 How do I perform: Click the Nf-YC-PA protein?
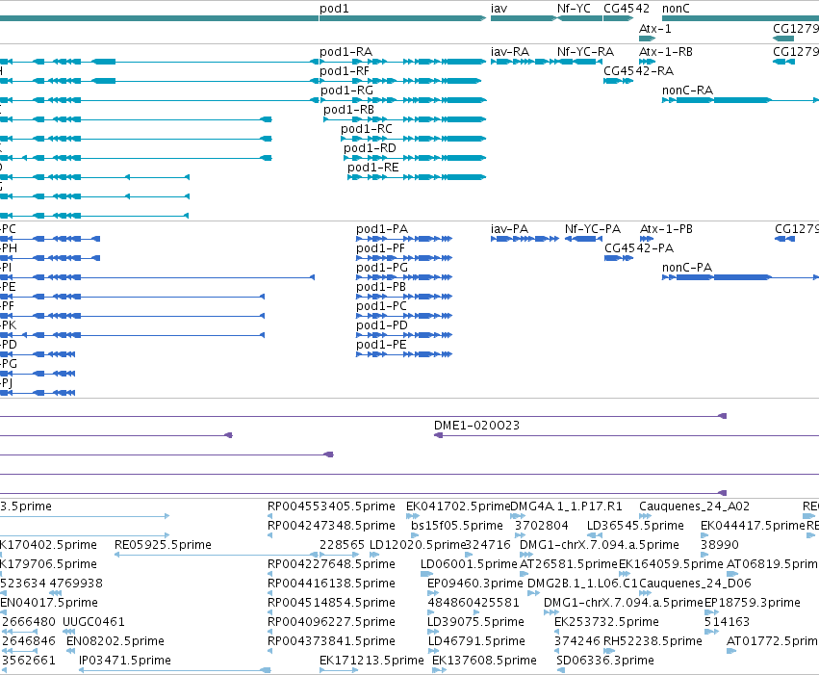tap(583, 239)
